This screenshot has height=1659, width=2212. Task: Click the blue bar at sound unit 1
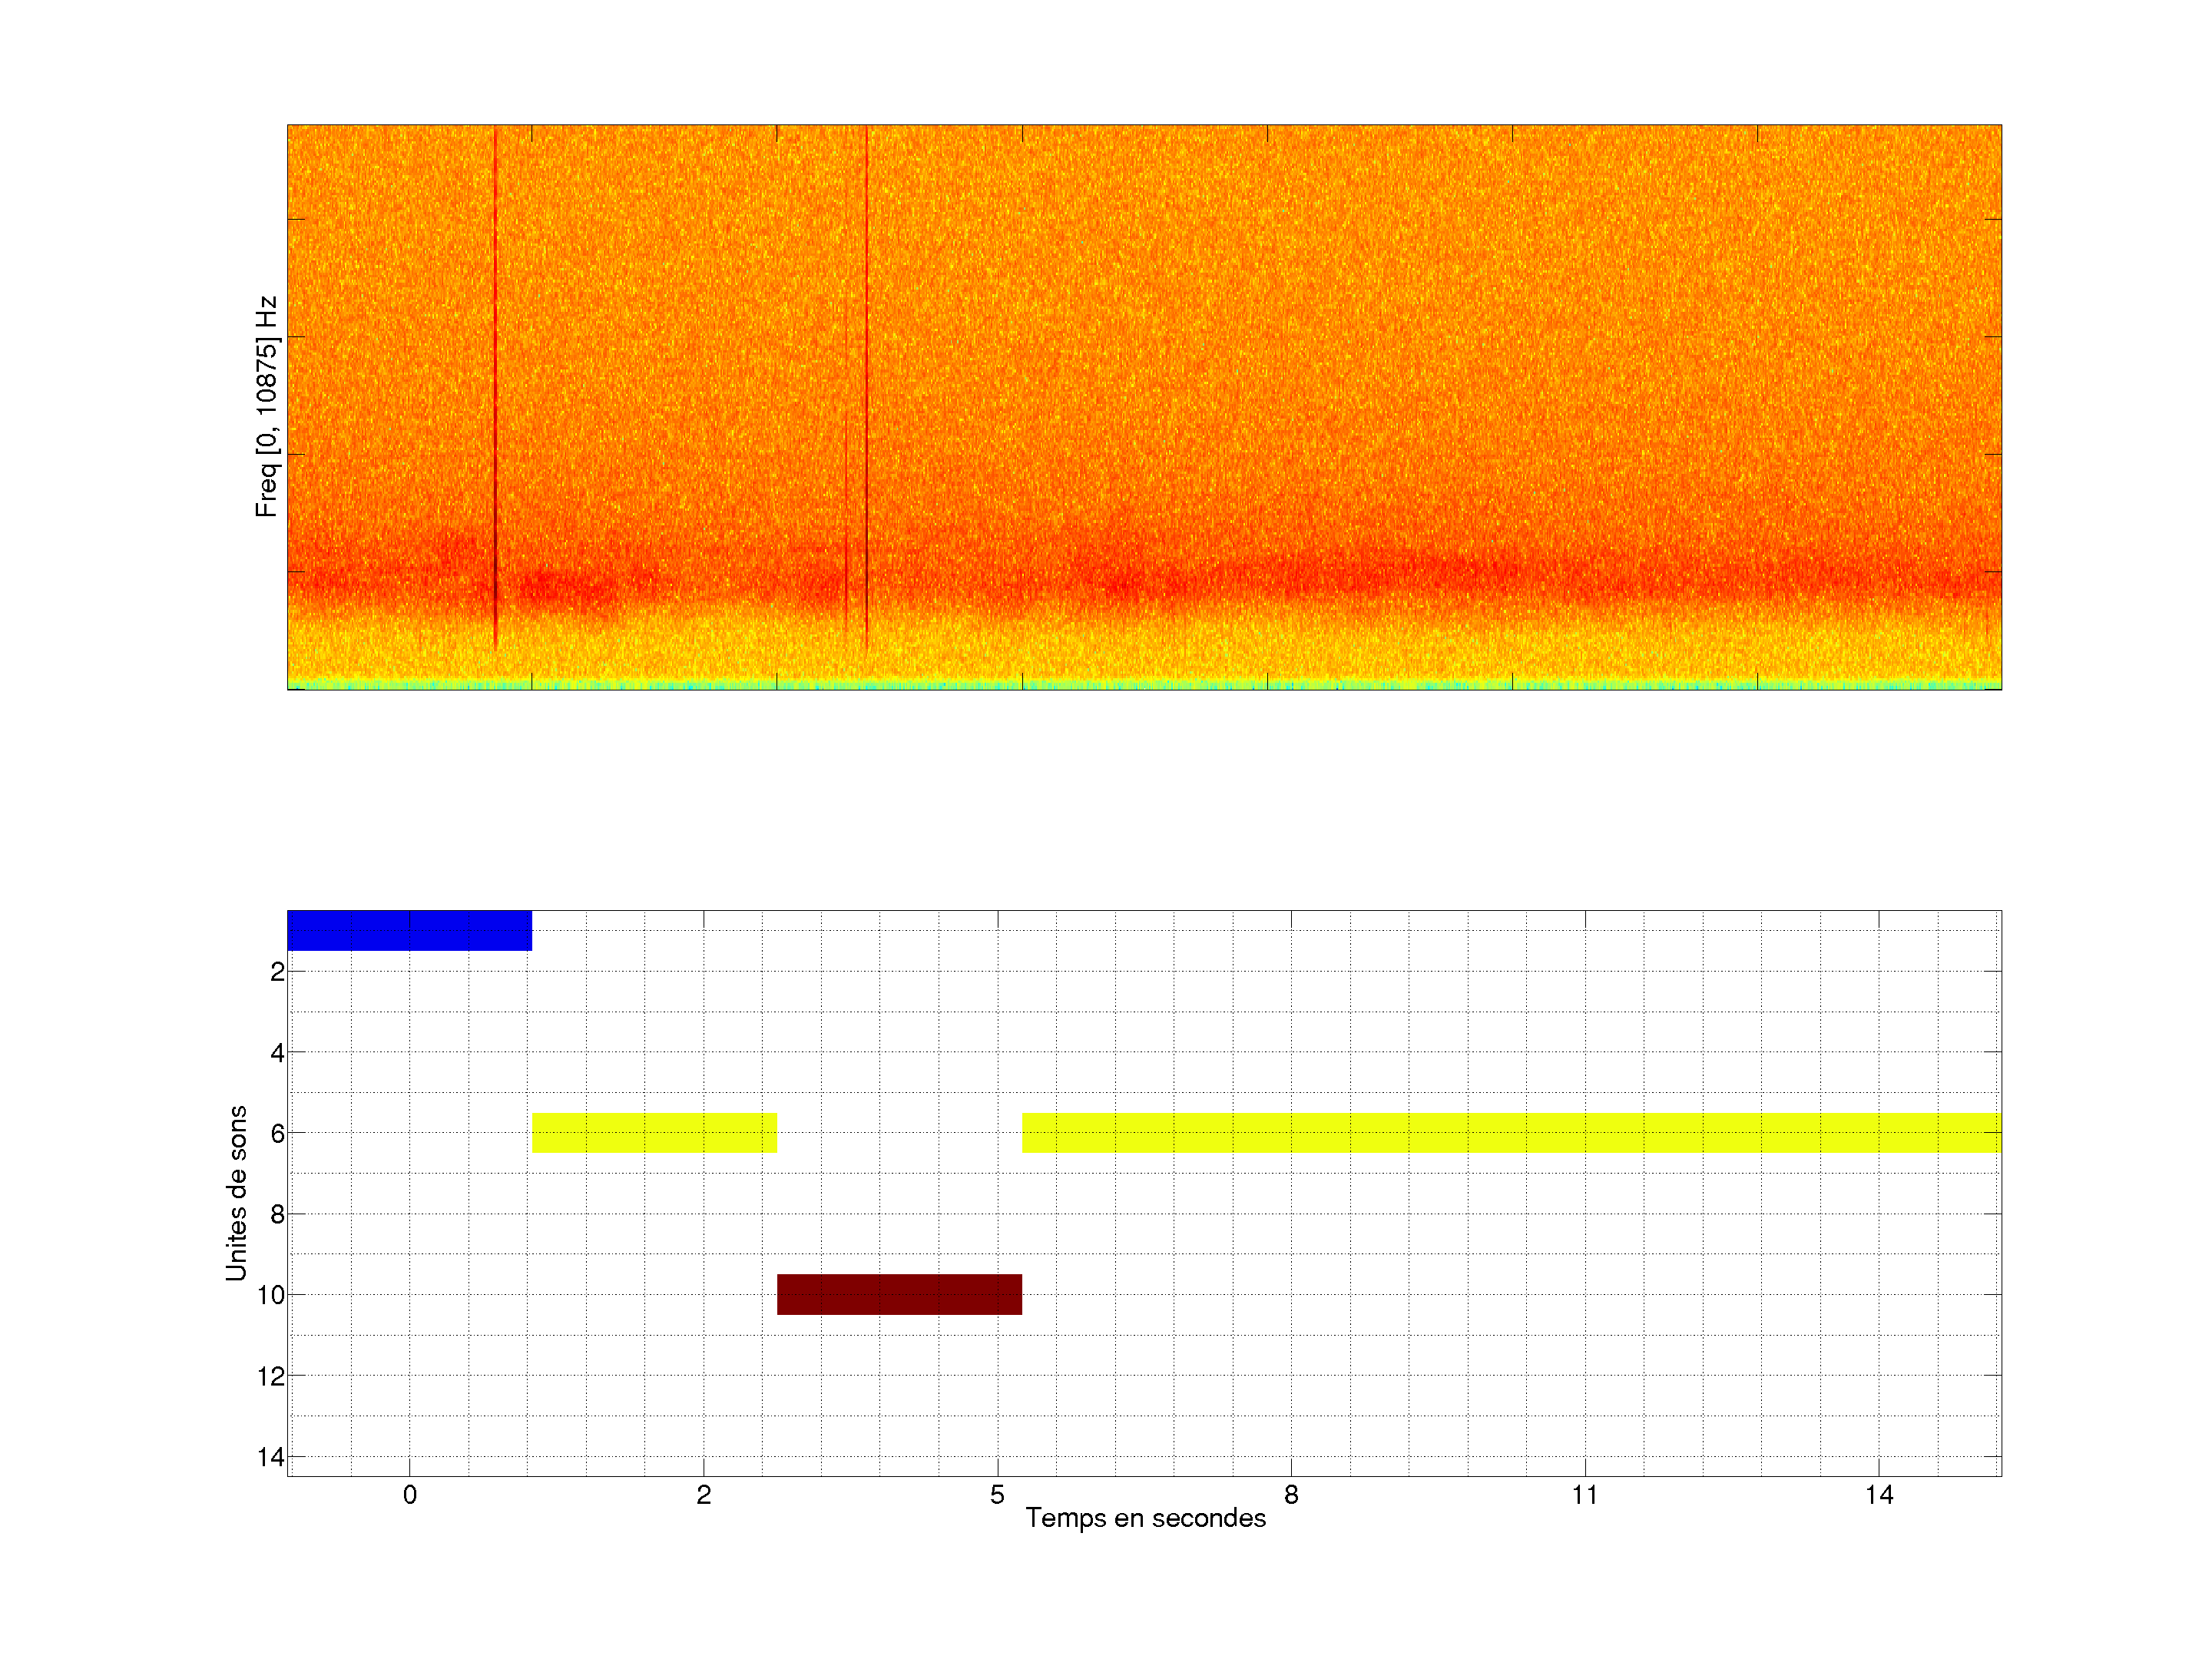pyautogui.click(x=409, y=930)
